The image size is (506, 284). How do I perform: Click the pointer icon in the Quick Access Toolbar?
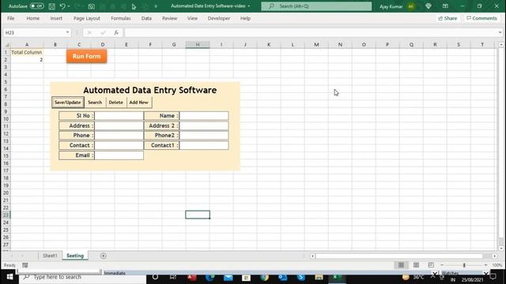pos(134,6)
